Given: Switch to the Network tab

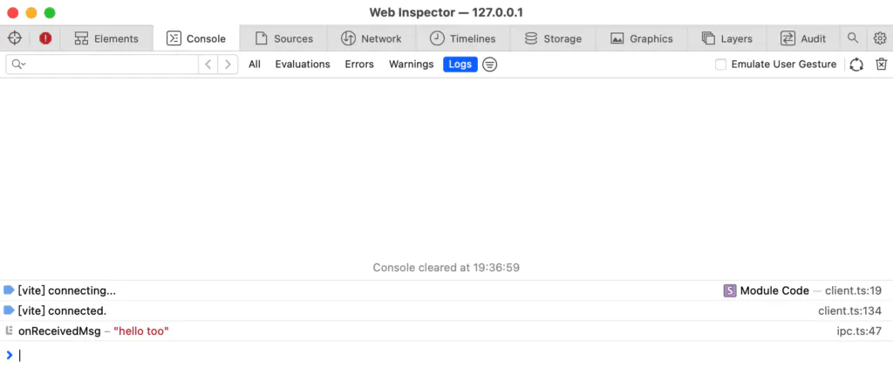Looking at the screenshot, I should 372,38.
